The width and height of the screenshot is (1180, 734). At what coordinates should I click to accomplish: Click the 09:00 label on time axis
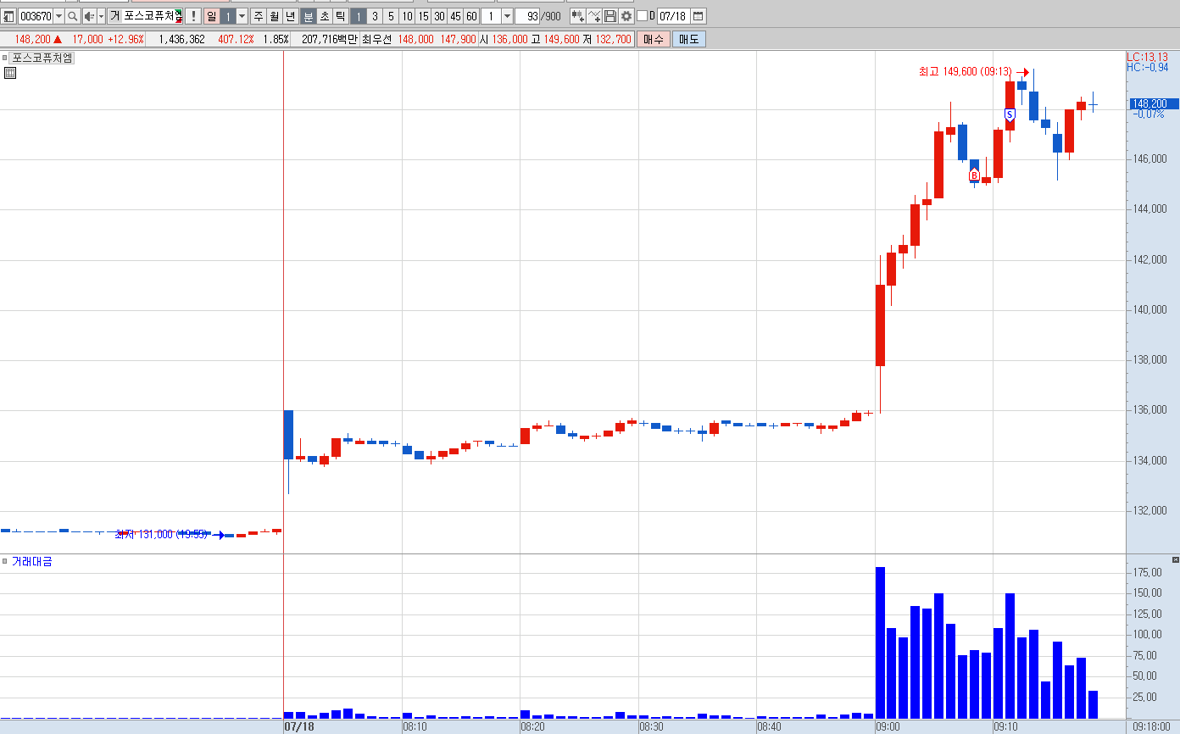pyautogui.click(x=888, y=726)
